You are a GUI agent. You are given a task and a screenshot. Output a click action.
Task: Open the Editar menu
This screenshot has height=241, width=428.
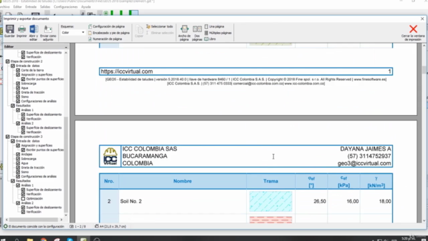tap(17, 7)
